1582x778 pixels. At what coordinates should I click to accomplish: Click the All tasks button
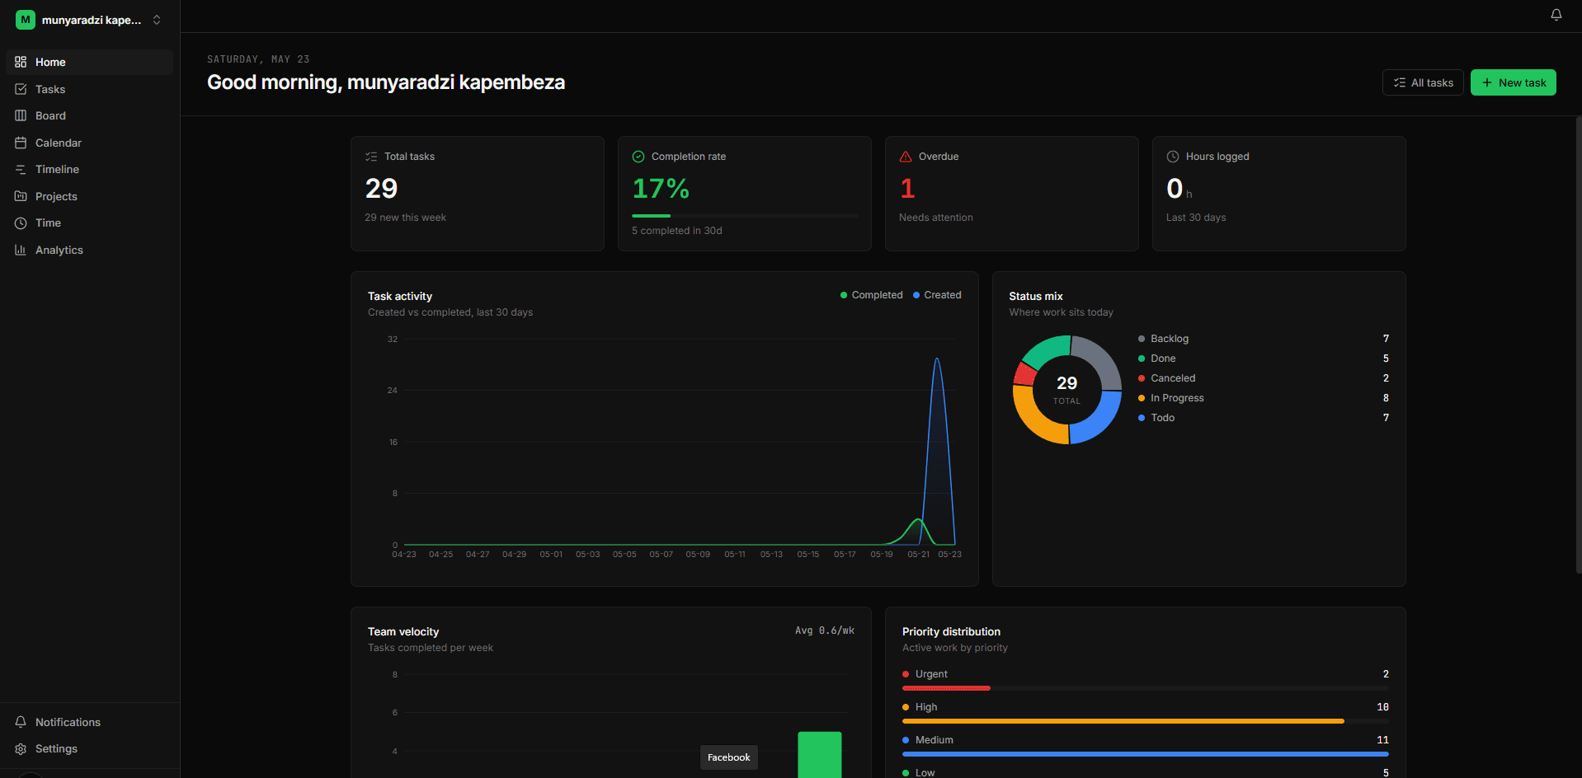point(1423,82)
